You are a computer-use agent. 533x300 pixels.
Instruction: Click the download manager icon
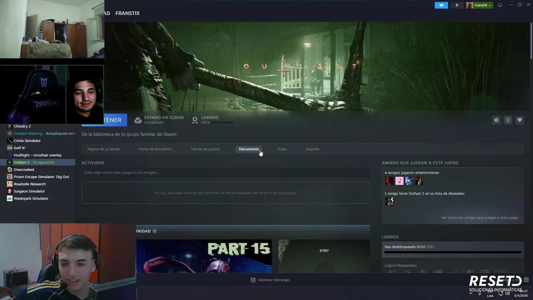pos(253,280)
